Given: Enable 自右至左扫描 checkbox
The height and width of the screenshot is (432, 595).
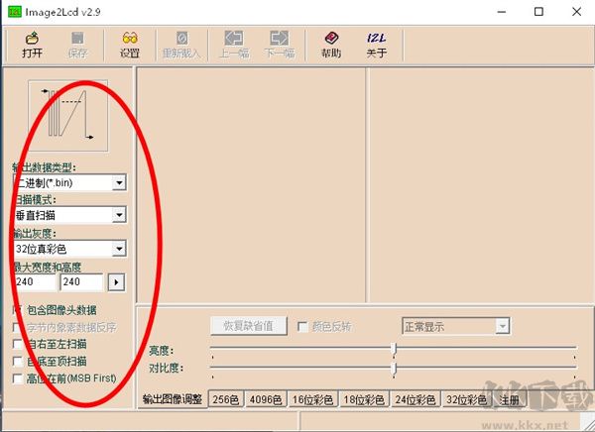Looking at the screenshot, I should point(18,344).
